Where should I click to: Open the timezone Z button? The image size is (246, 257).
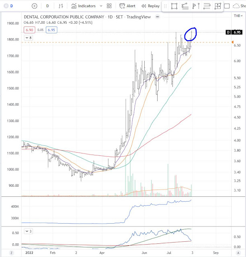coord(11,253)
